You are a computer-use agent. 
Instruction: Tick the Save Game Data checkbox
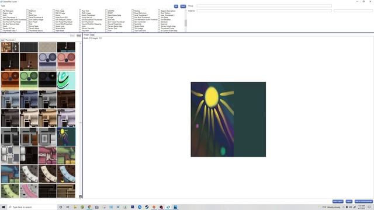(x=106, y=15)
